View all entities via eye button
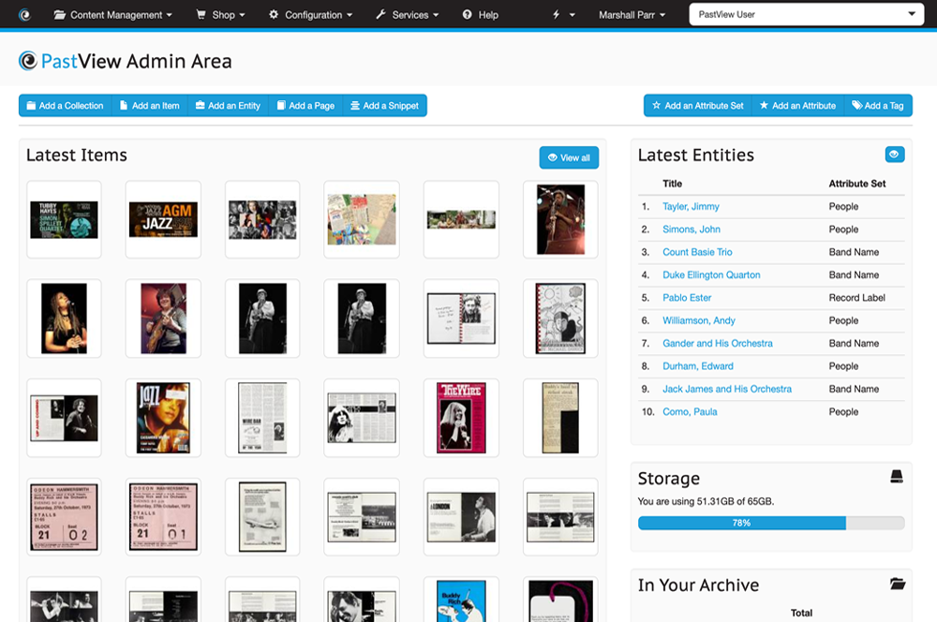 [x=895, y=155]
